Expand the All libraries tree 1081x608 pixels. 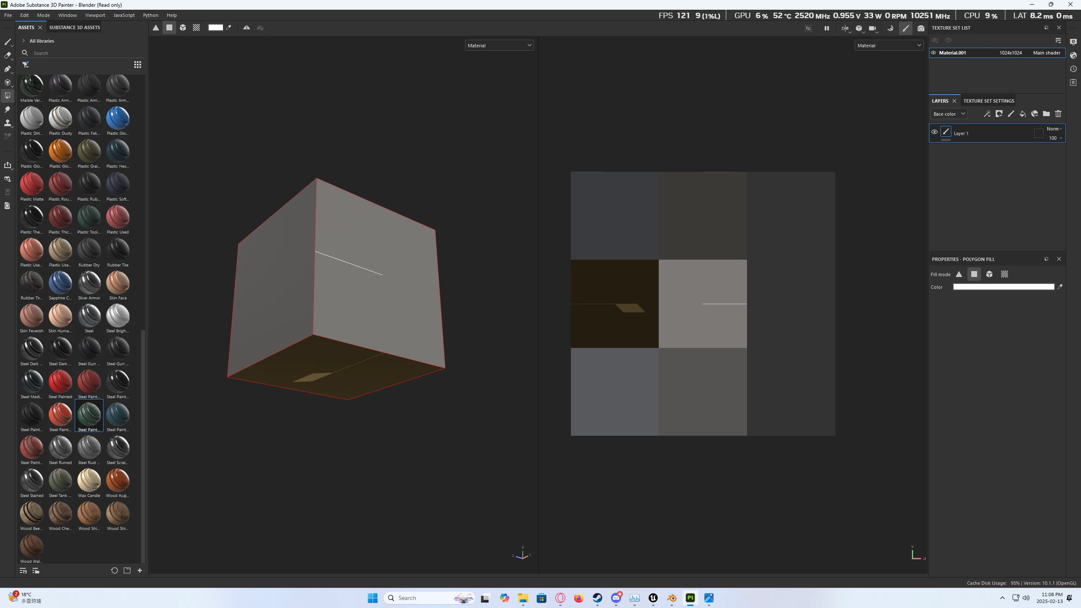pos(24,41)
